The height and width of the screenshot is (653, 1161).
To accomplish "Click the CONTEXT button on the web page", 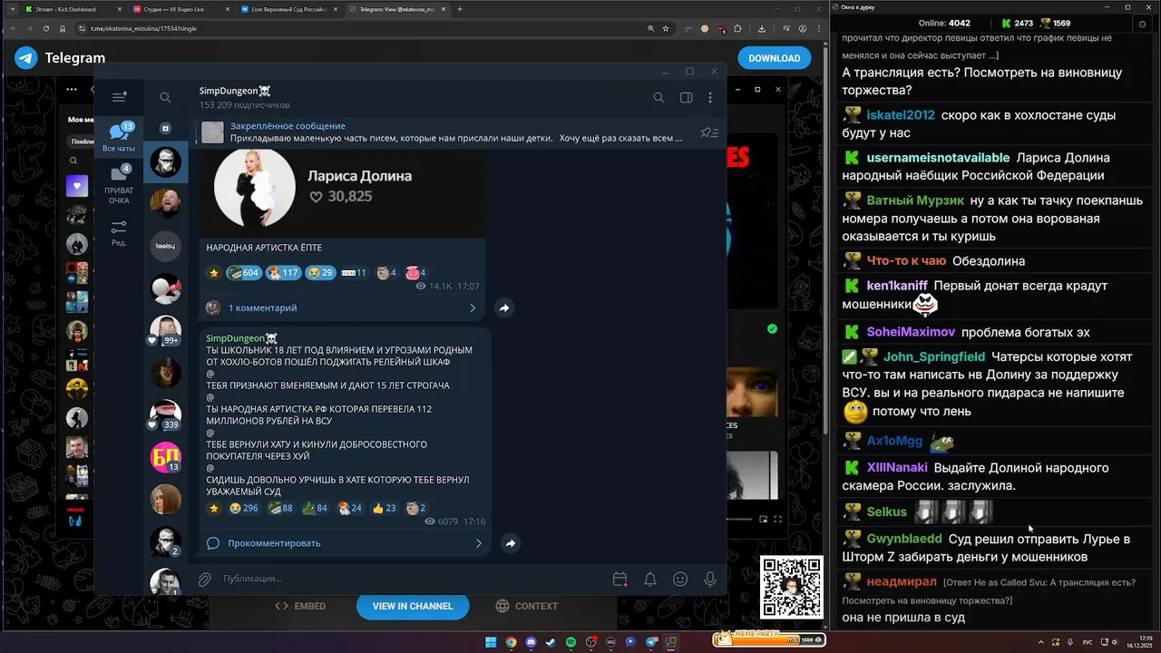I will 527,606.
